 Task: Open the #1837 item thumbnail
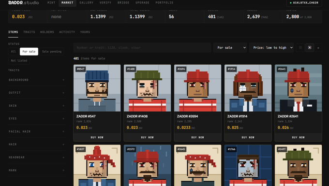(97, 166)
